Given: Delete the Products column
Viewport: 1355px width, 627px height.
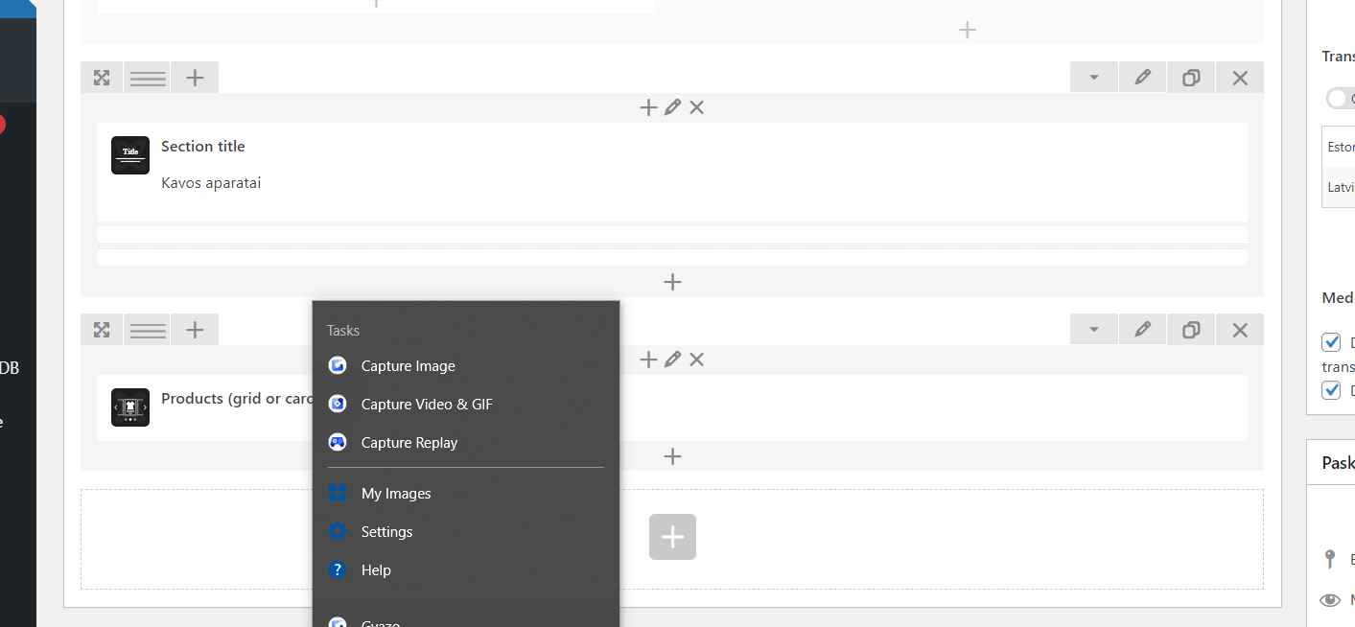Looking at the screenshot, I should click(697, 360).
